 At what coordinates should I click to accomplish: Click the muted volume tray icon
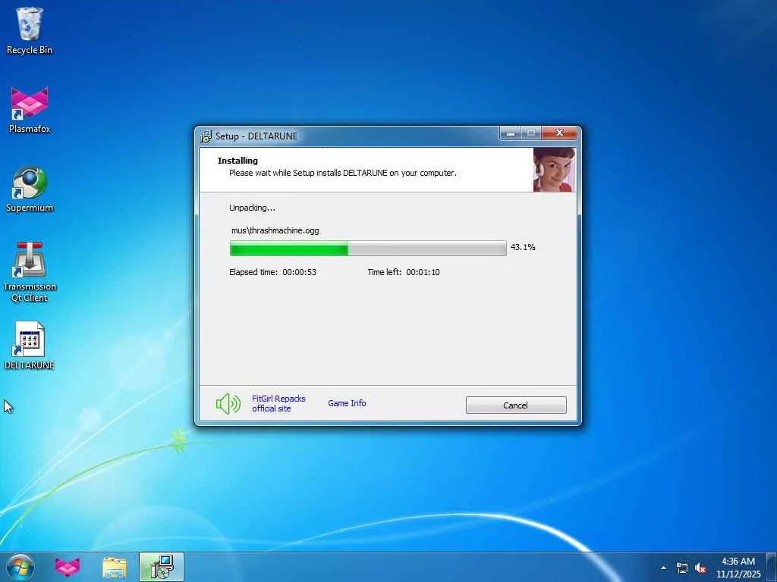(x=700, y=568)
